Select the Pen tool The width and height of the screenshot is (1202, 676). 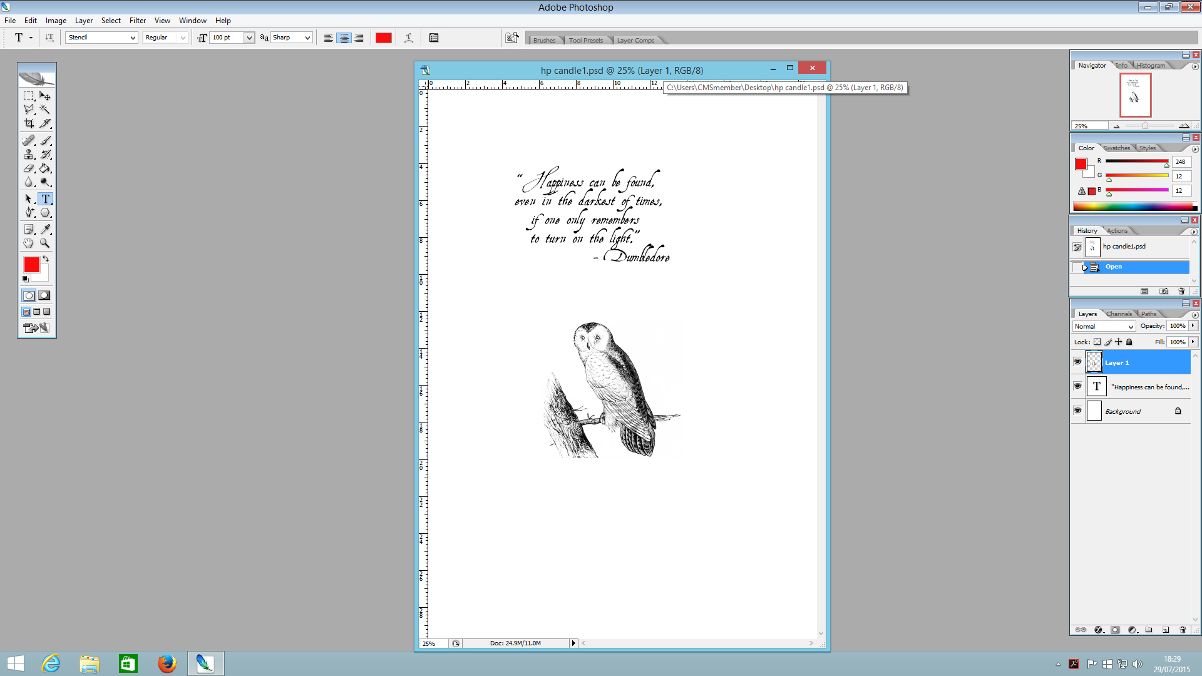coord(29,212)
